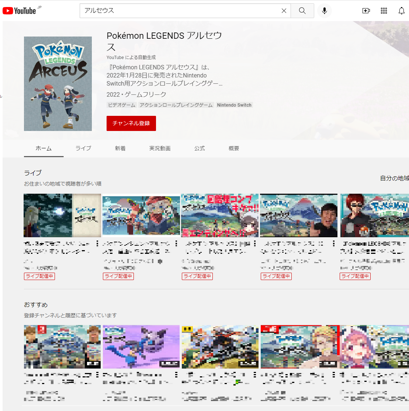Open second live thumbnail with red-capped character
Image resolution: width=409 pixels, height=411 pixels.
point(141,215)
